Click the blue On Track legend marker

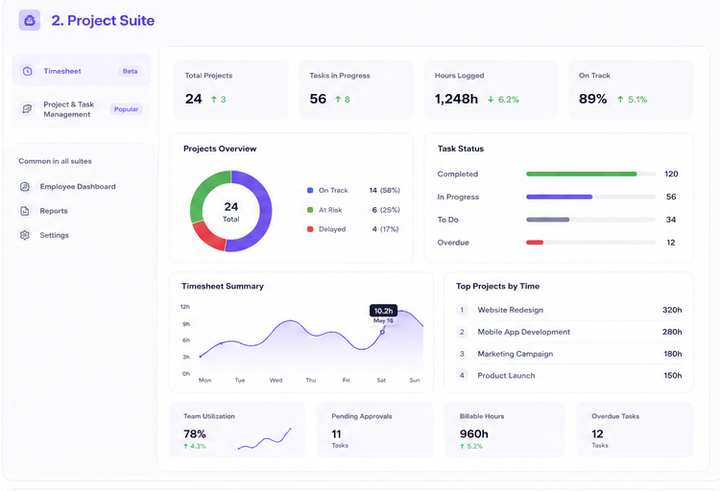coord(310,190)
